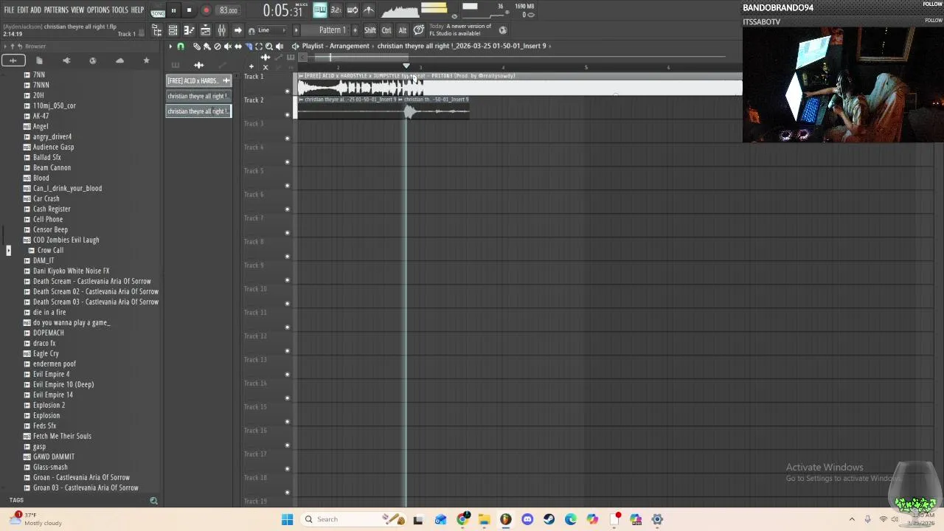Viewport: 944px width, 531px height.
Task: Open the piano roll view icon
Action: [189, 30]
